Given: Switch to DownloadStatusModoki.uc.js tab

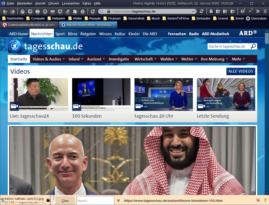Looking at the screenshot, I should point(30,25).
